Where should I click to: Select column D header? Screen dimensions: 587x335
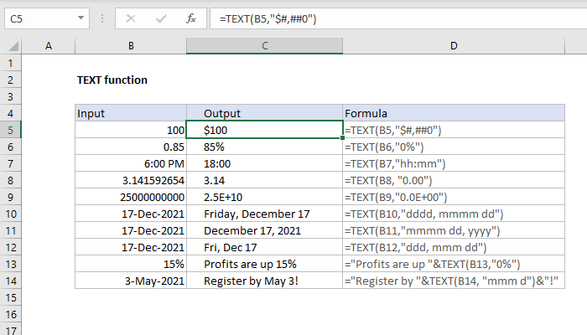coord(453,45)
